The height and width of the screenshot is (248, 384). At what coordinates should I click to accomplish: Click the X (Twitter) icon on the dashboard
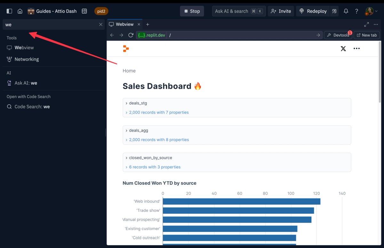tap(343, 49)
